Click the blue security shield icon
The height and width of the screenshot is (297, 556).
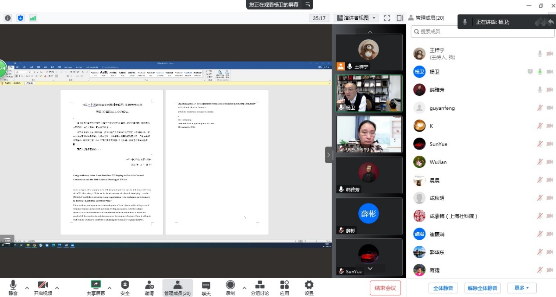[20, 18]
